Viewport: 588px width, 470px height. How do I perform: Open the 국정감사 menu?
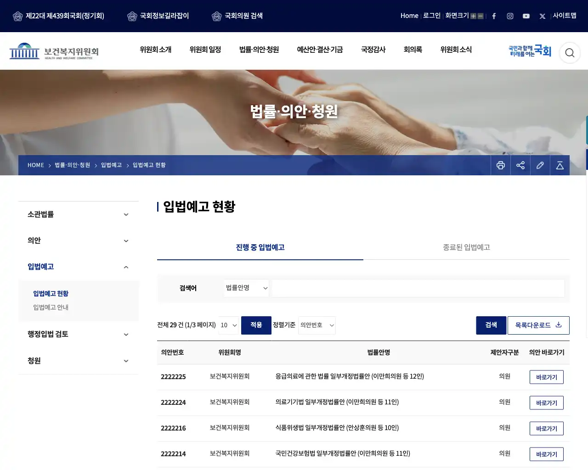[373, 50]
